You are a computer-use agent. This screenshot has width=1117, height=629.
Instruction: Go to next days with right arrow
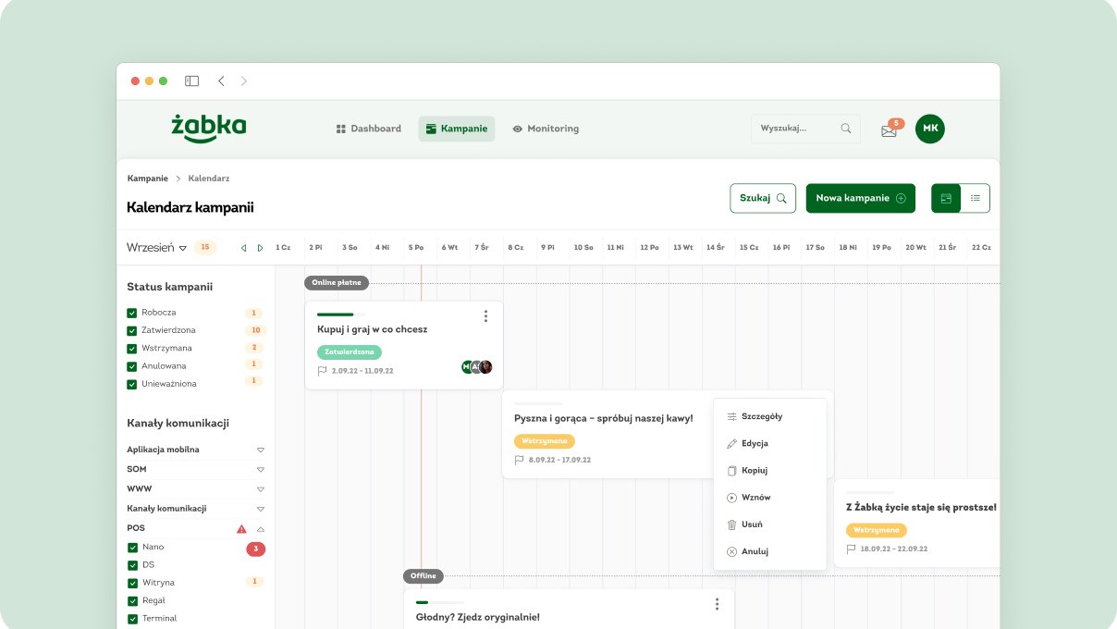[x=261, y=248]
